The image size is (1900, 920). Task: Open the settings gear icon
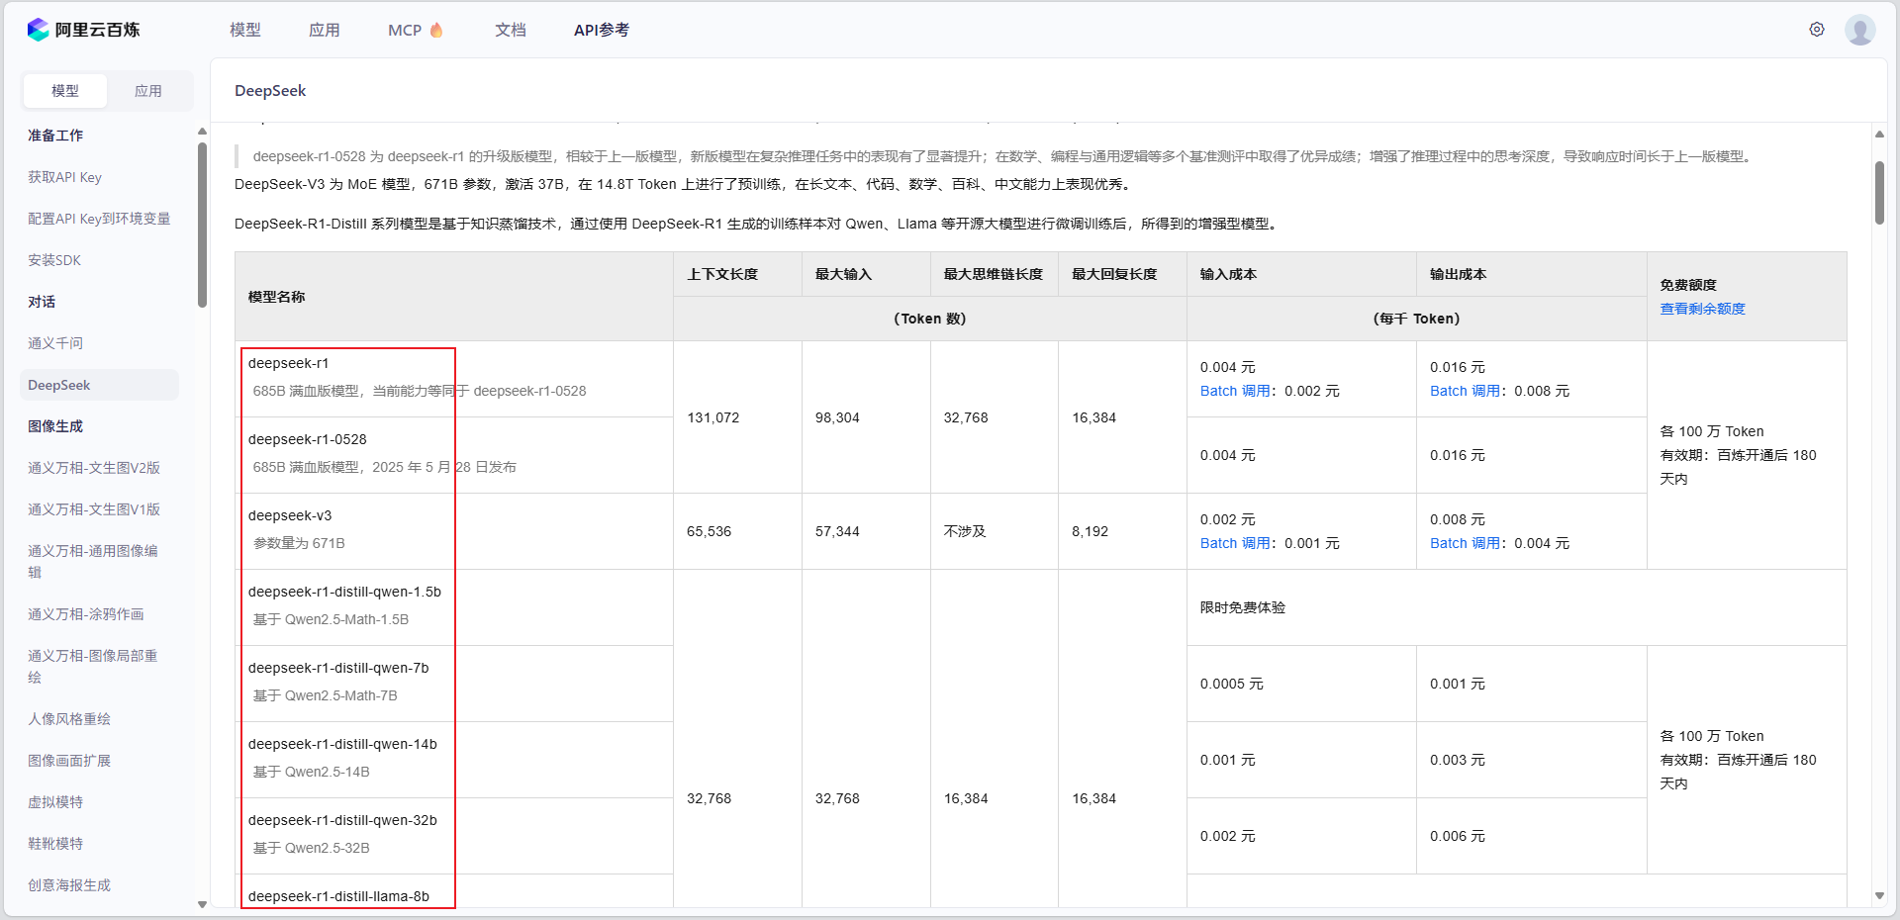(1817, 30)
